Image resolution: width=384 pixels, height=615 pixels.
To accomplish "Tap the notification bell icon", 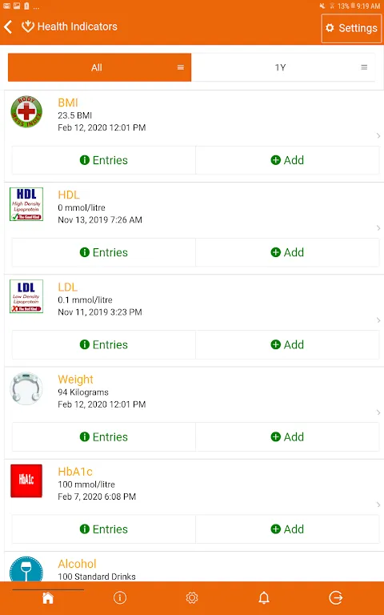I will pos(264,597).
